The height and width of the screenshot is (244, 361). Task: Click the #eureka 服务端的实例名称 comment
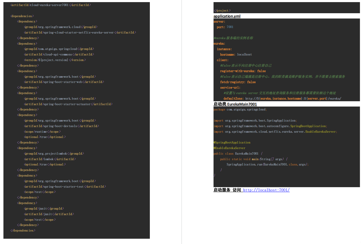[233, 38]
